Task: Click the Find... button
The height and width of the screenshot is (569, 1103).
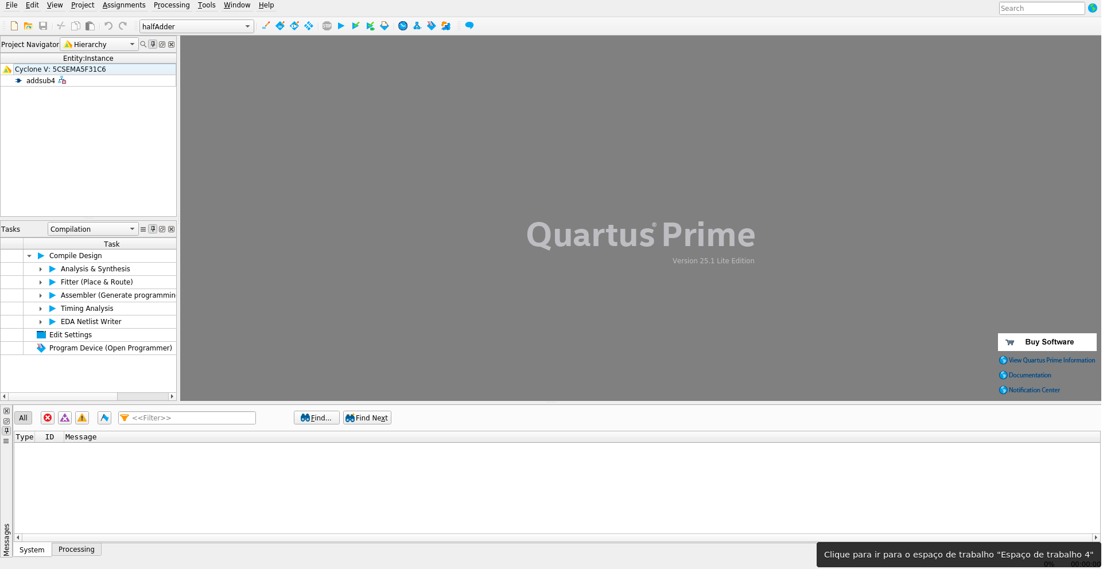Action: (x=317, y=418)
